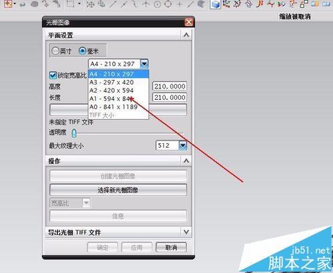333x273 pixels.
Task: Open the 最大纹理大小 512 dropdown arrow
Action: (182, 146)
